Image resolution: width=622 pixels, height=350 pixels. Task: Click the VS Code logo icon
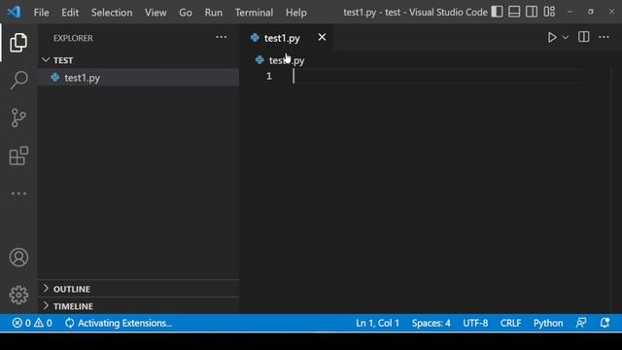pyautogui.click(x=15, y=12)
